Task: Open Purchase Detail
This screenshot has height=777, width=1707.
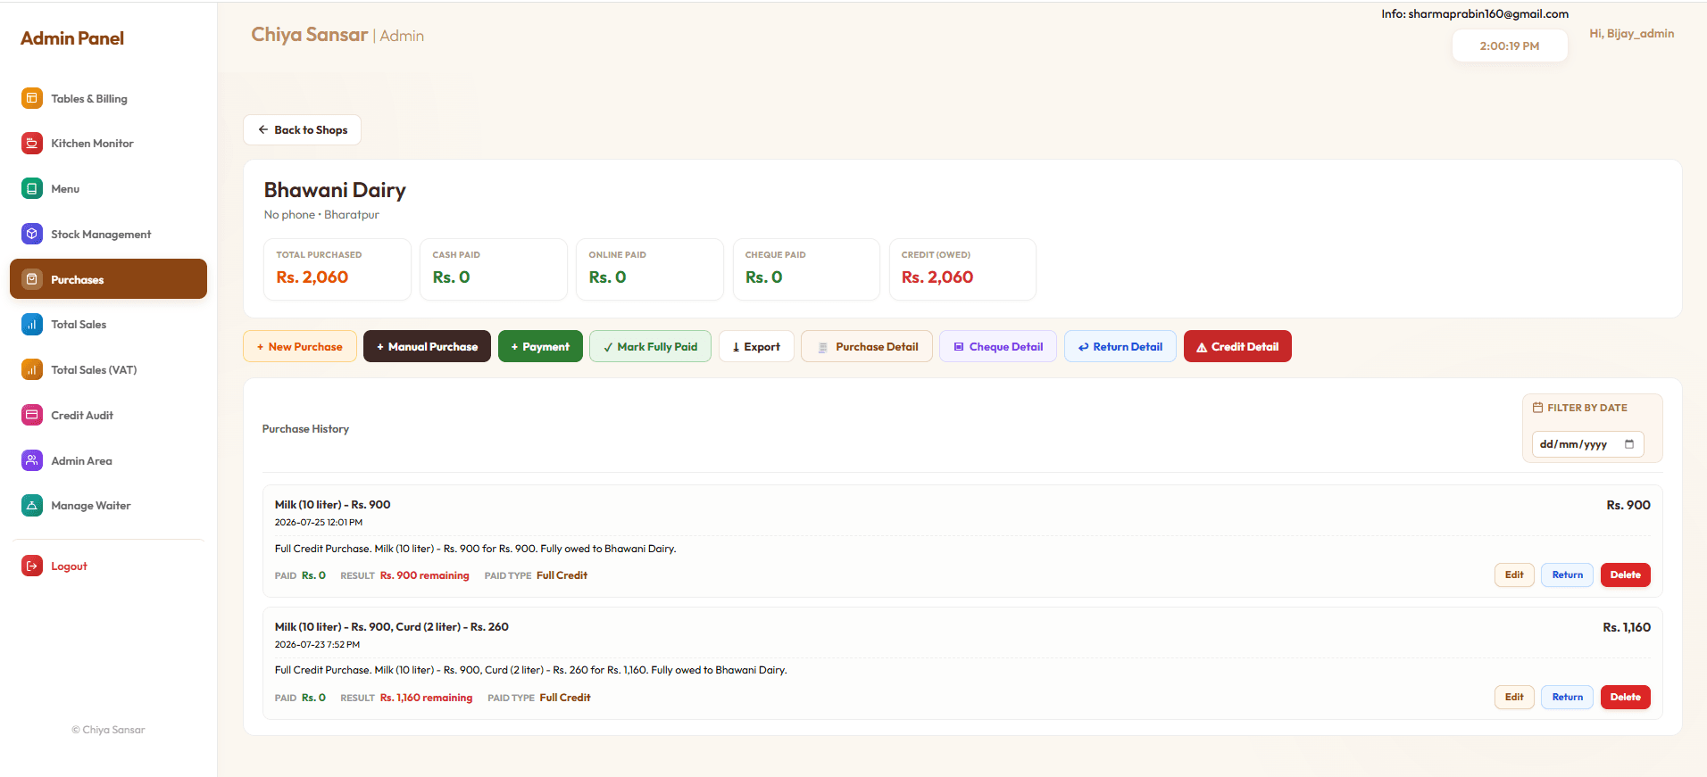Action: [867, 346]
